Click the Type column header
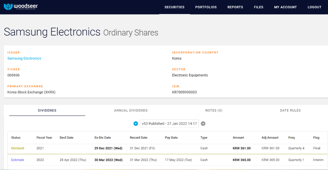The height and width of the screenshot is (170, 328). click(x=204, y=138)
